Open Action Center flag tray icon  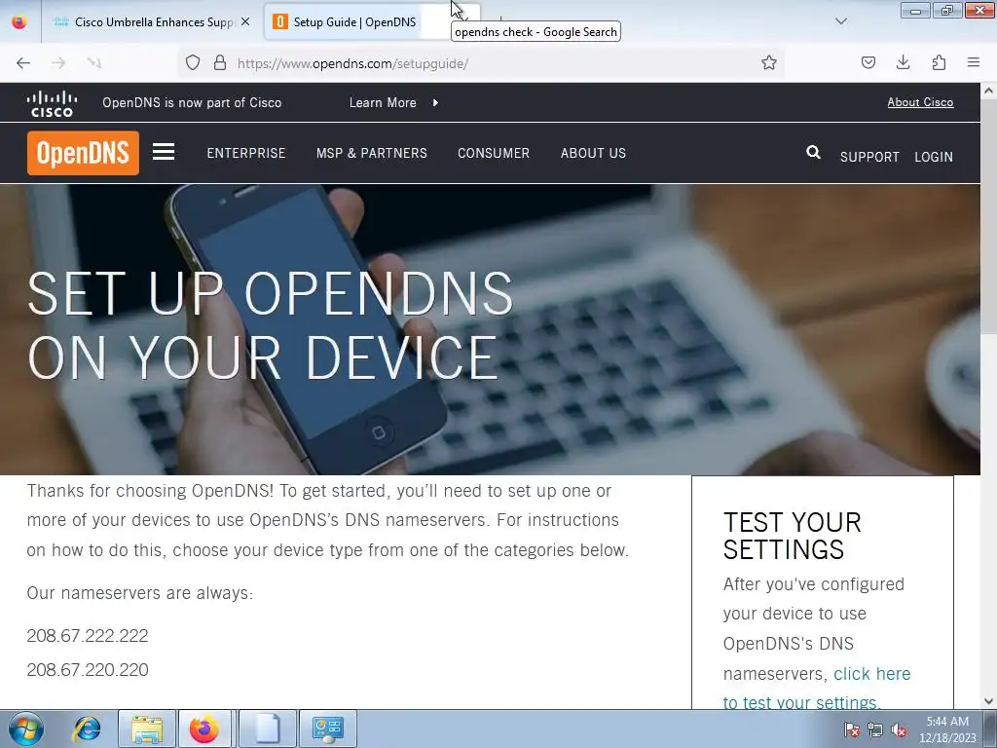(x=852, y=730)
